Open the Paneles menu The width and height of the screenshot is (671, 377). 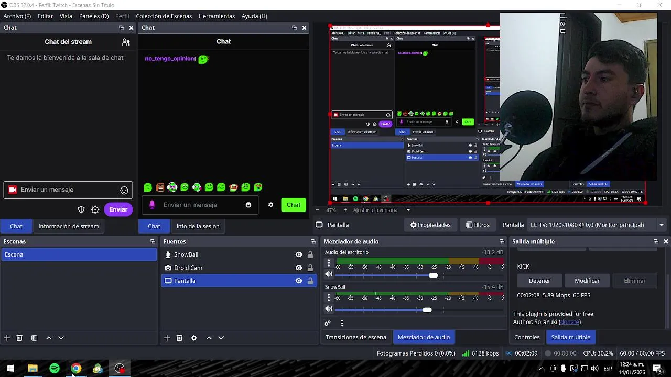[94, 16]
